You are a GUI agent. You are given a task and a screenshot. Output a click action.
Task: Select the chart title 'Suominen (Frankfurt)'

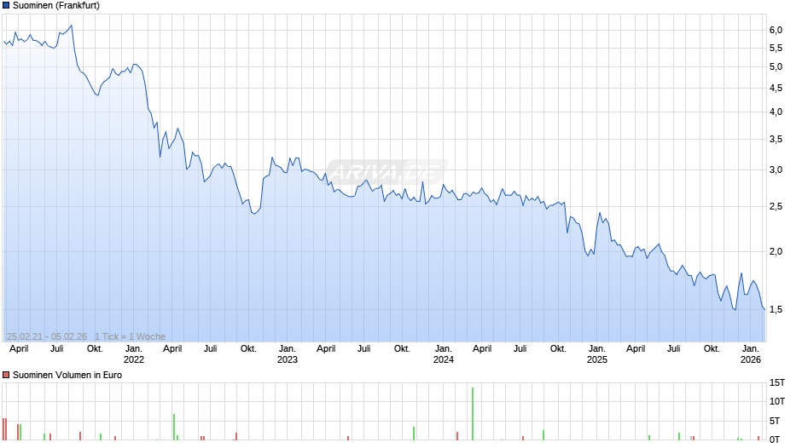pyautogui.click(x=56, y=6)
